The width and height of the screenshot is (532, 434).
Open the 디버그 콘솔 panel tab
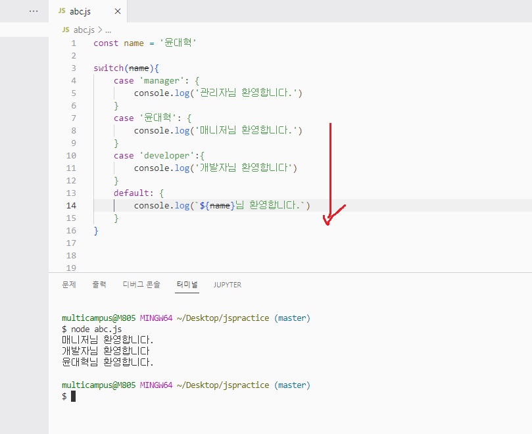141,284
